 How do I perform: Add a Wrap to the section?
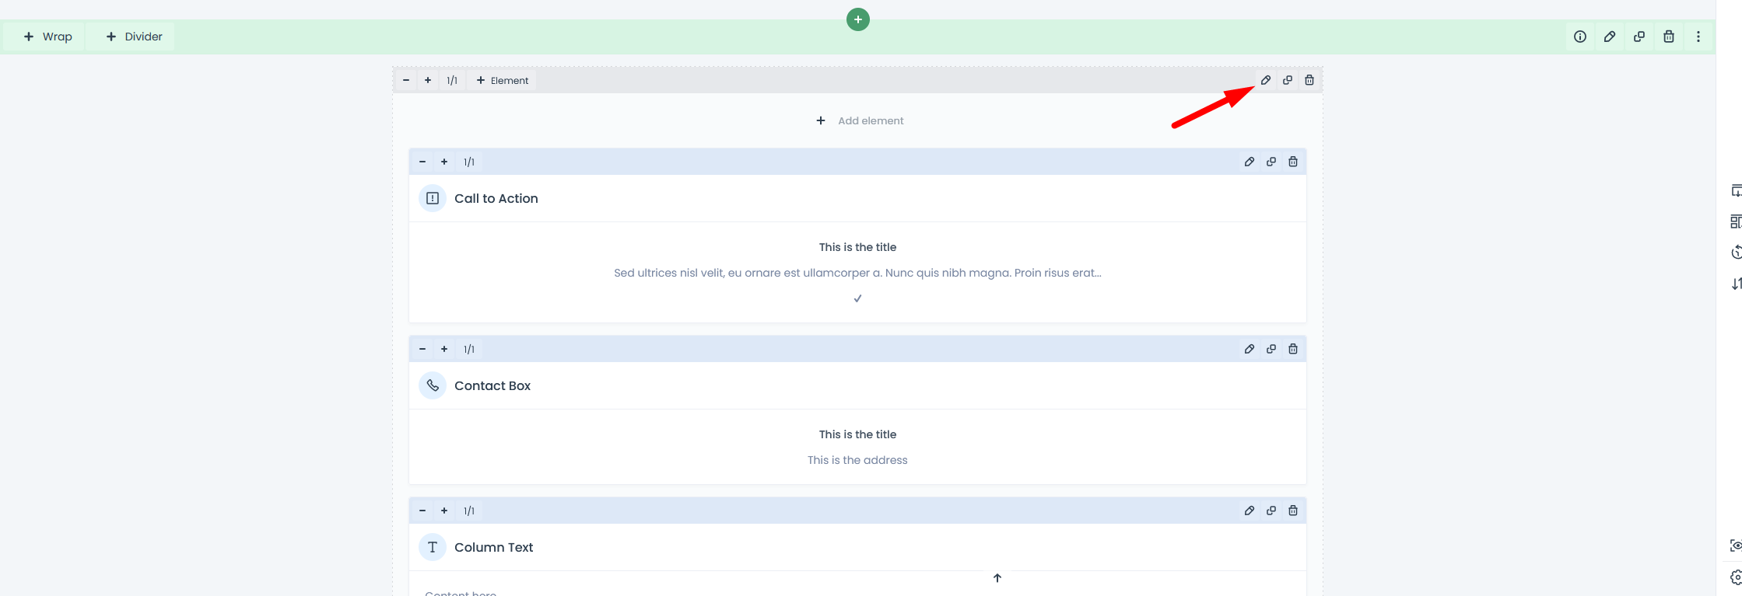[x=48, y=37]
